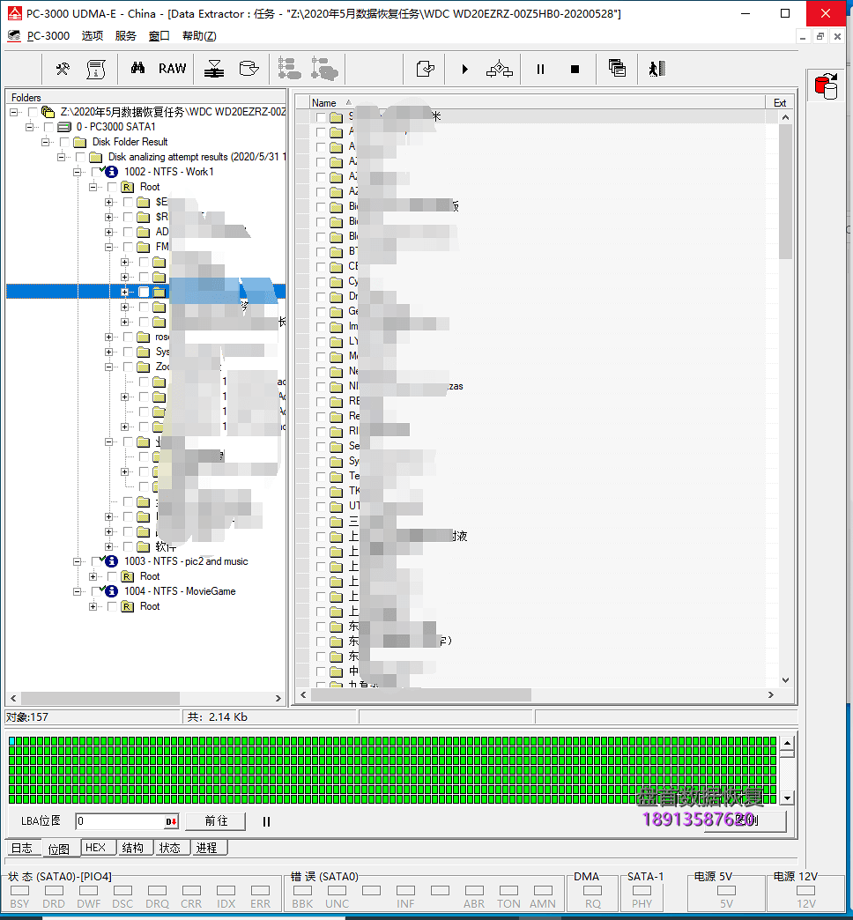Open the disk map build icon
Image resolution: width=853 pixels, height=920 pixels.
[x=214, y=70]
